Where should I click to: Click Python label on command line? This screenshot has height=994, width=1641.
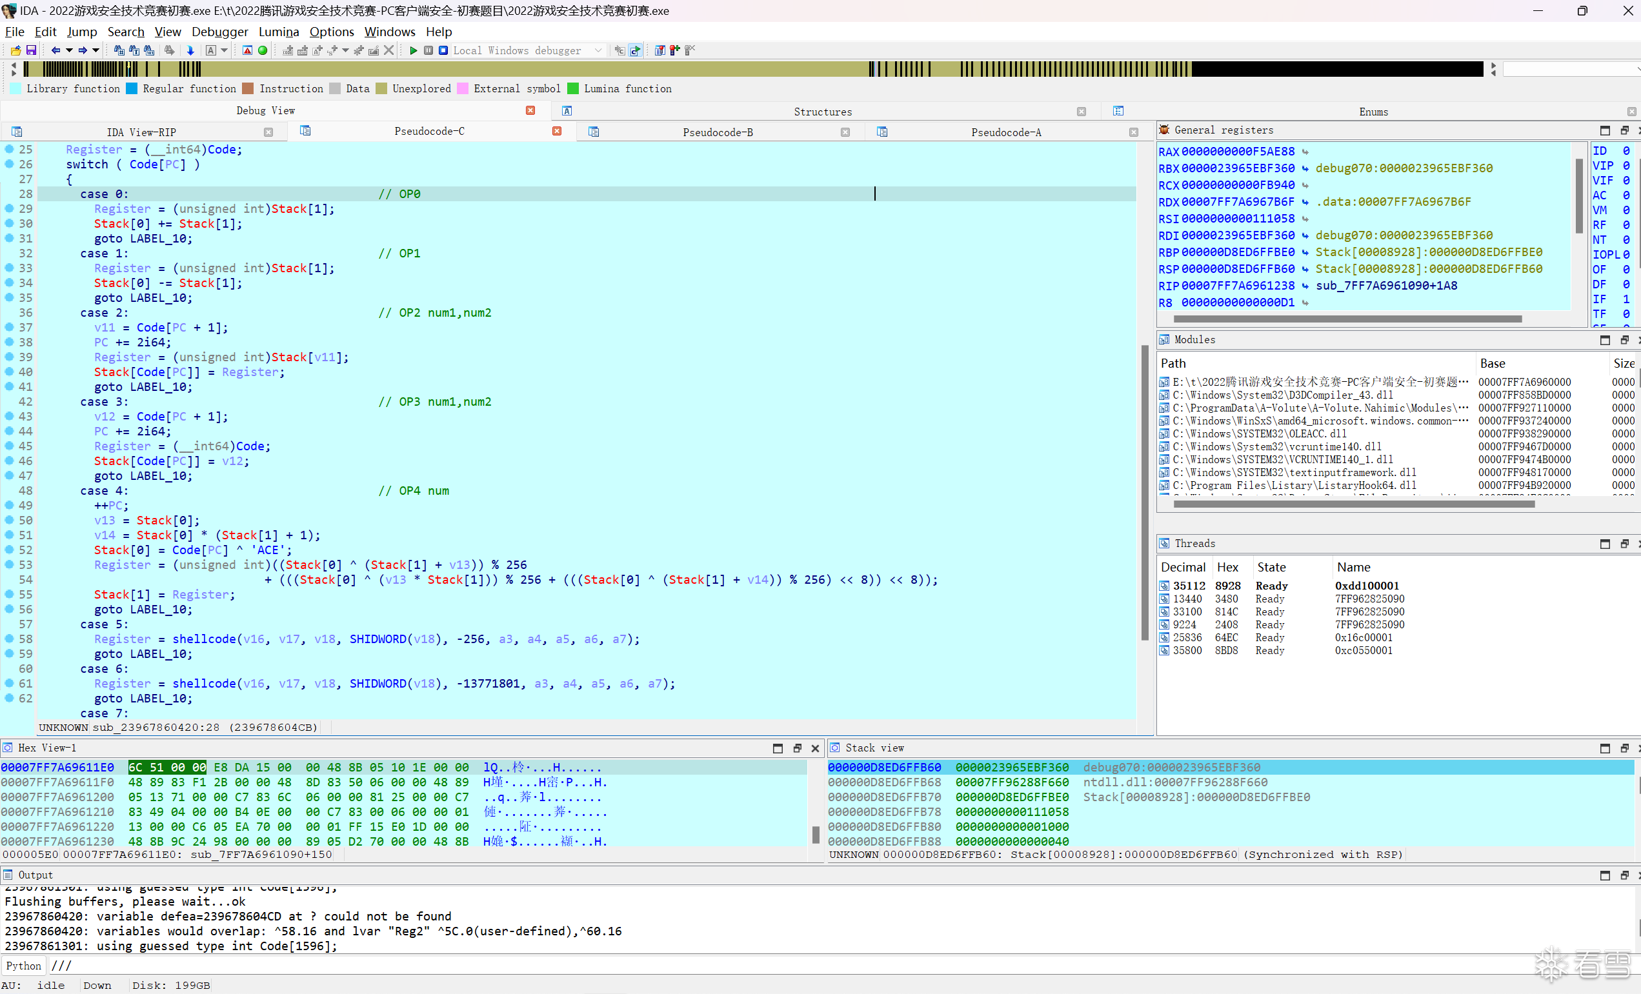coord(23,966)
